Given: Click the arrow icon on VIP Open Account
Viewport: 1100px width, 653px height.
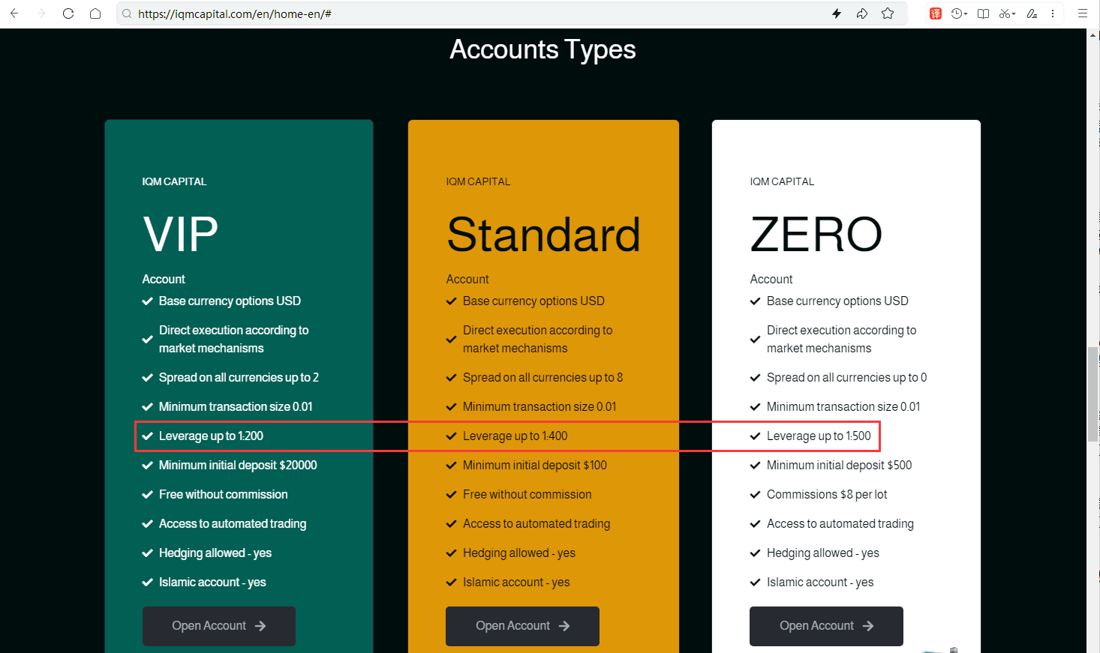Looking at the screenshot, I should pyautogui.click(x=260, y=626).
